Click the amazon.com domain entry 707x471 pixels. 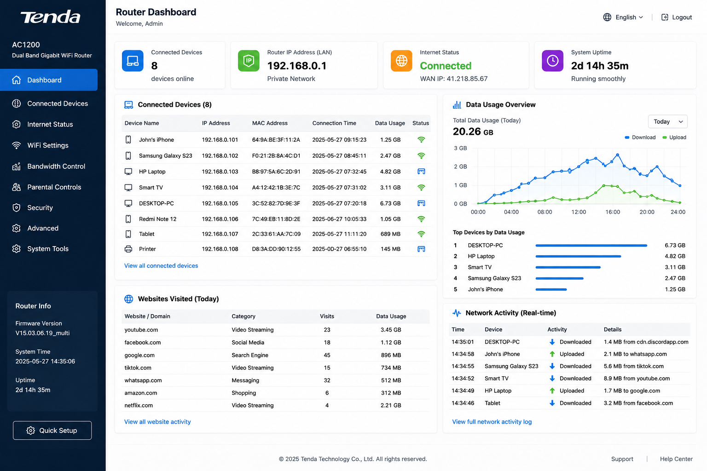141,393
